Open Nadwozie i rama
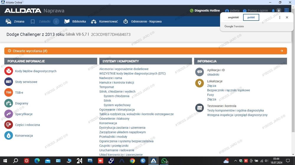 pyautogui.click(x=111, y=78)
